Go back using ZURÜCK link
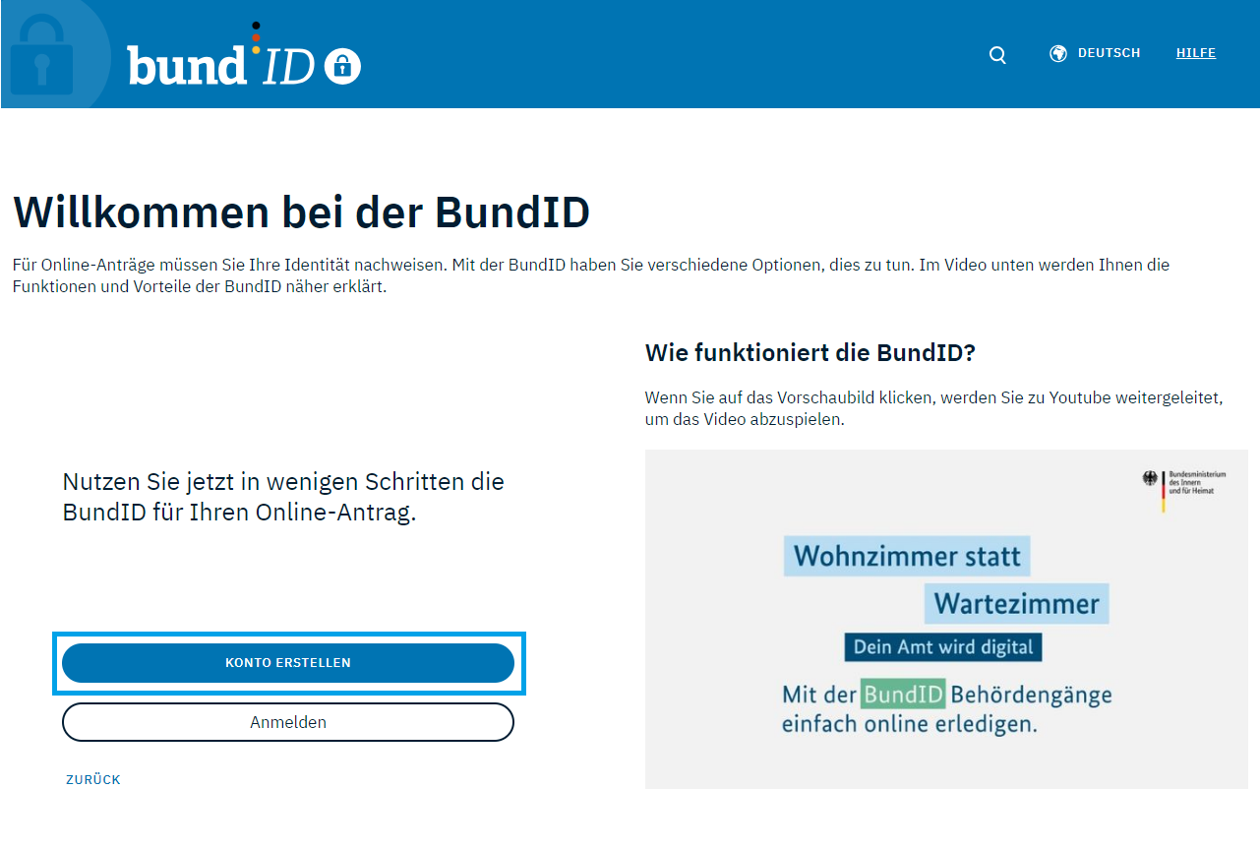The image size is (1260, 849). (x=93, y=779)
